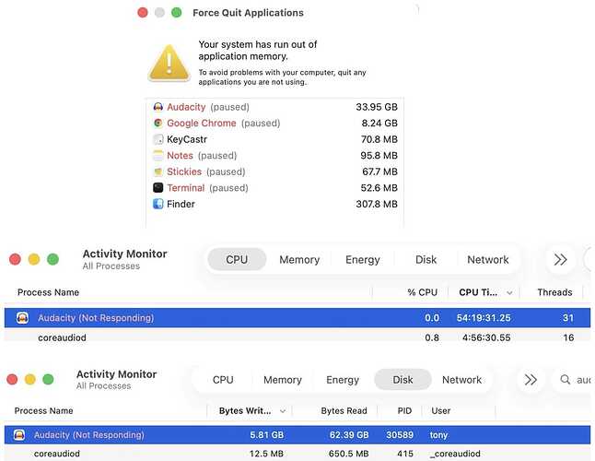Click the yellow warning triangle icon
595x461 pixels.
coord(169,63)
